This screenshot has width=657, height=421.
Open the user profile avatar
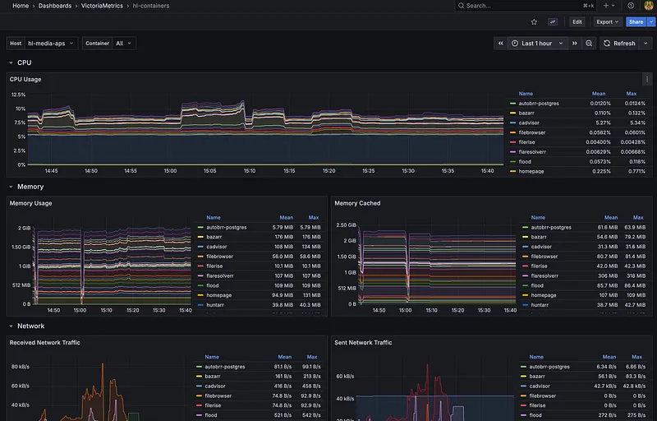point(647,6)
